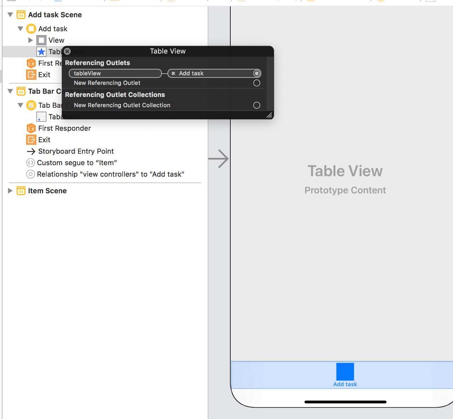Select First Responder label in Tab Bar scene
The width and height of the screenshot is (453, 419).
[64, 128]
